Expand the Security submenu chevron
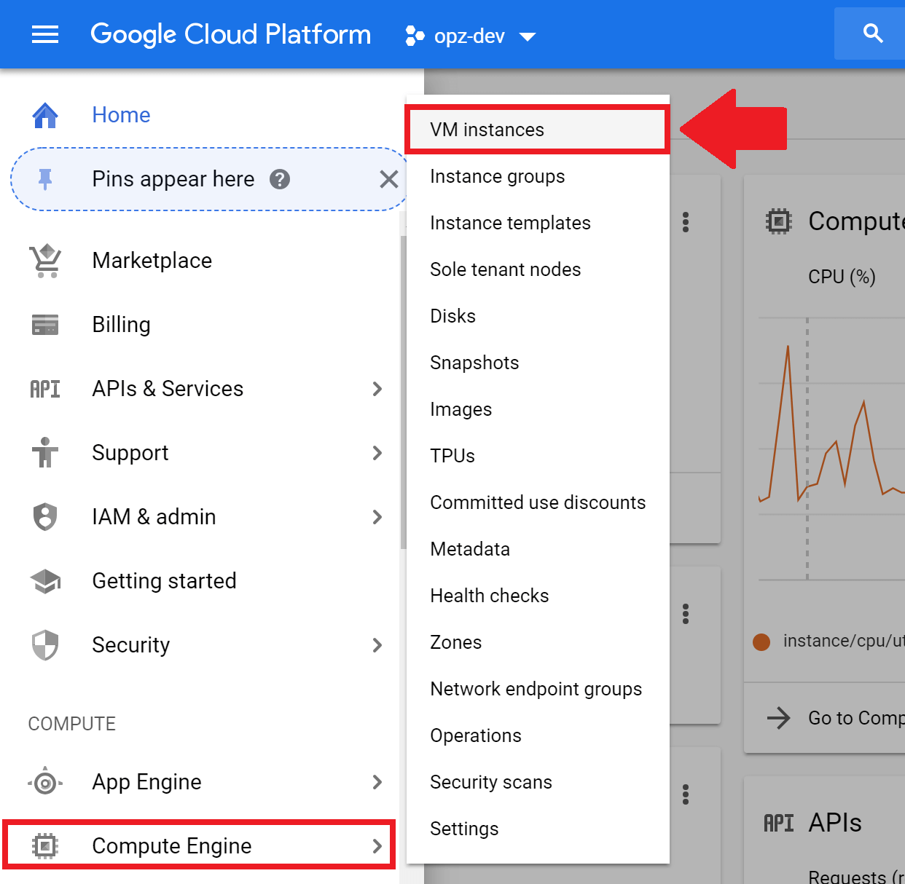Screen dimensions: 905x884 (377, 645)
